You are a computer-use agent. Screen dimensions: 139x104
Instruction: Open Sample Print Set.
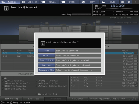coord(122,99)
